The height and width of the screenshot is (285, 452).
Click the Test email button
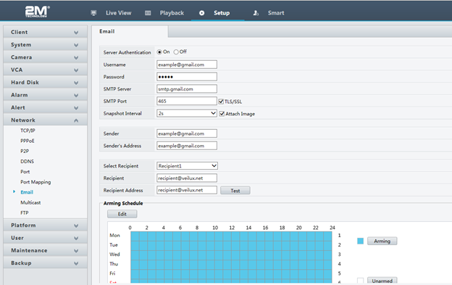[235, 191]
